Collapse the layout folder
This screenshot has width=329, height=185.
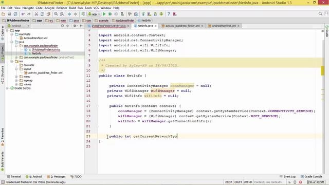16,69
